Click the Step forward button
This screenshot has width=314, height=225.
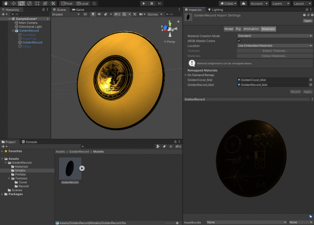(x=160, y=3)
